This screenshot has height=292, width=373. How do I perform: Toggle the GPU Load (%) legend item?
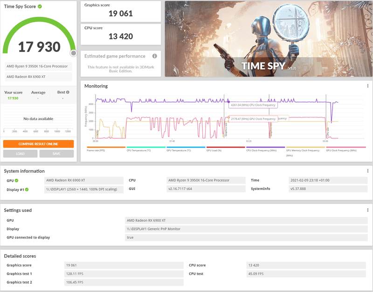click(x=226, y=149)
